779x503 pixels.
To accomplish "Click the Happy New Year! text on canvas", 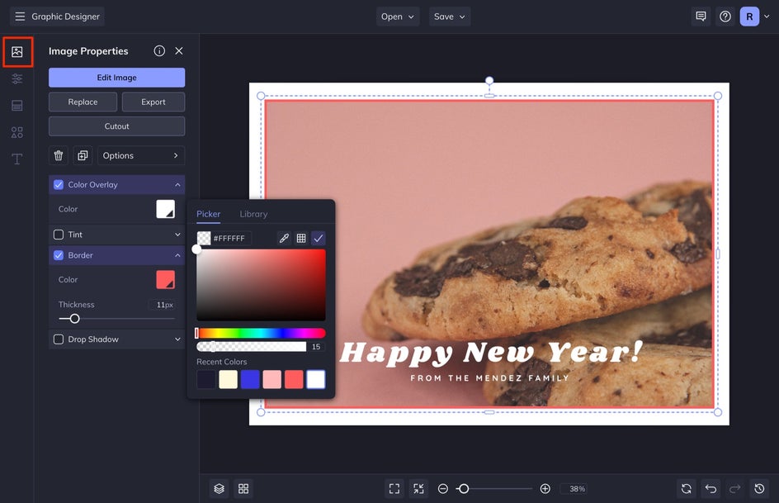I will (491, 353).
